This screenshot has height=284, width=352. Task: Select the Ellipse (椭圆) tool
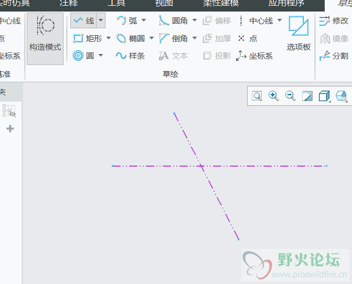click(x=131, y=39)
